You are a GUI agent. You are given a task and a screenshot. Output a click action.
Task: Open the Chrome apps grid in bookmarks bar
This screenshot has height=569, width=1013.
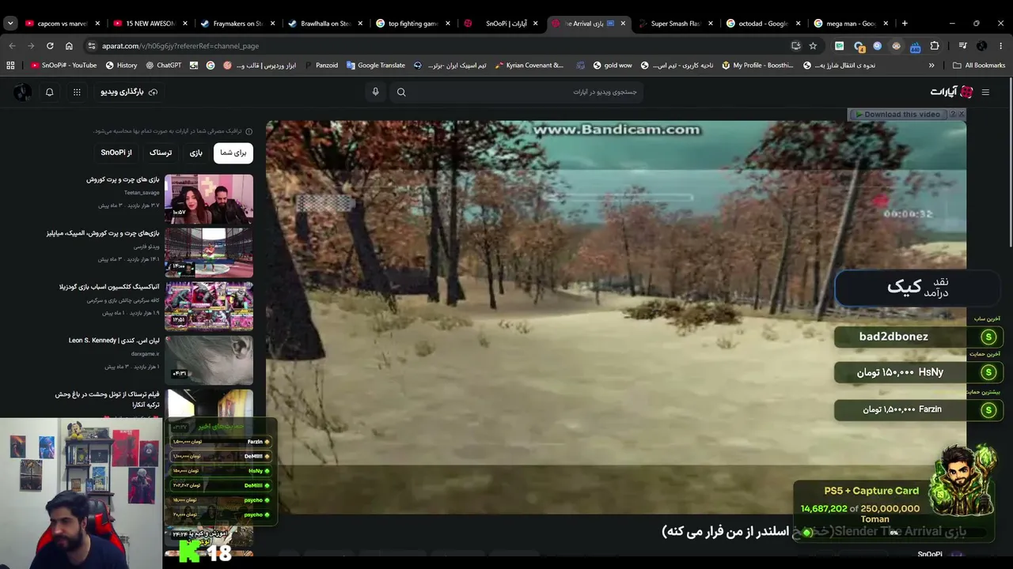[10, 66]
